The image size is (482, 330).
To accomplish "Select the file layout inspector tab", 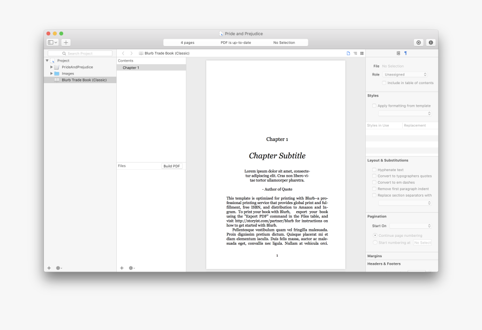I will pyautogui.click(x=398, y=53).
